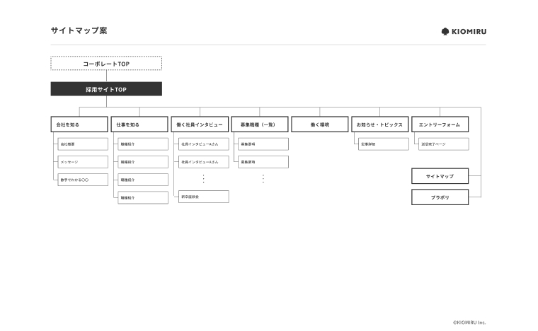Open the お知らせ・トピックス node

(x=380, y=124)
